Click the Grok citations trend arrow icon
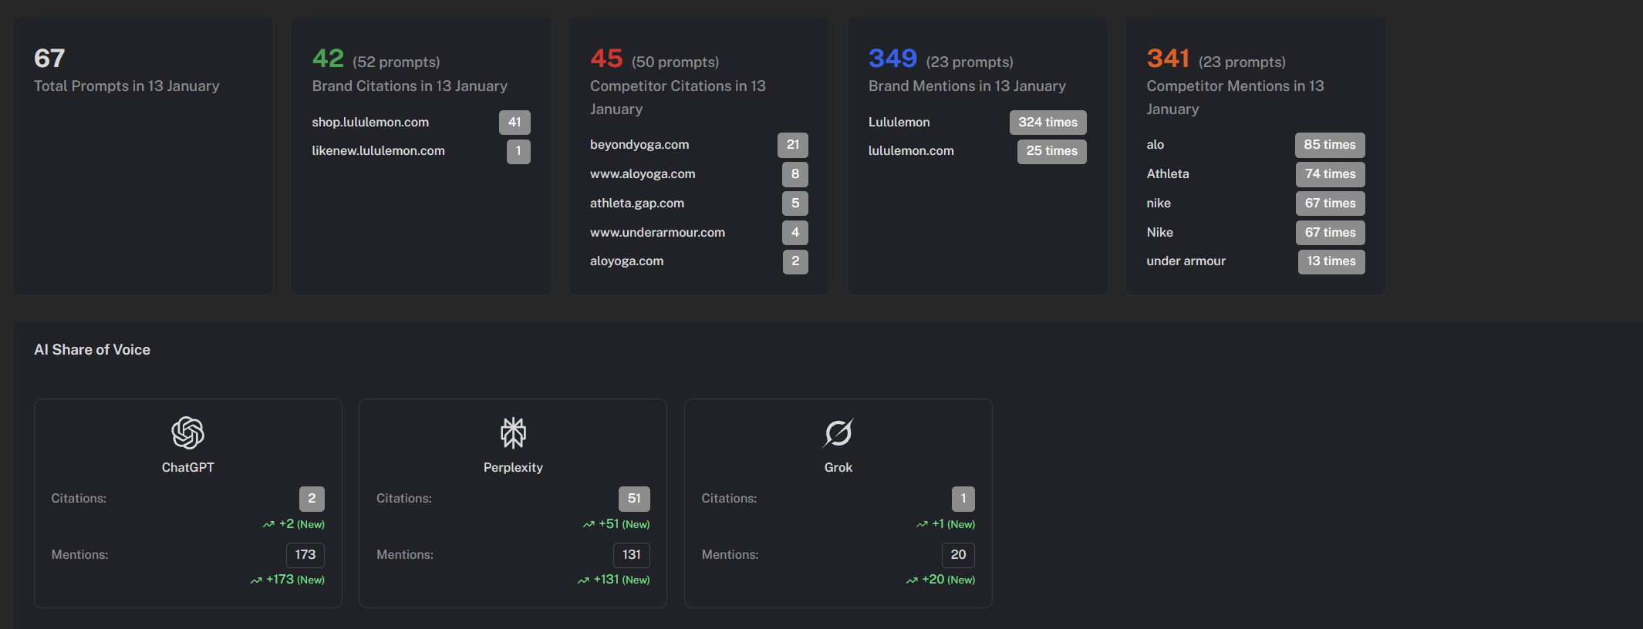This screenshot has width=1643, height=629. (x=922, y=525)
